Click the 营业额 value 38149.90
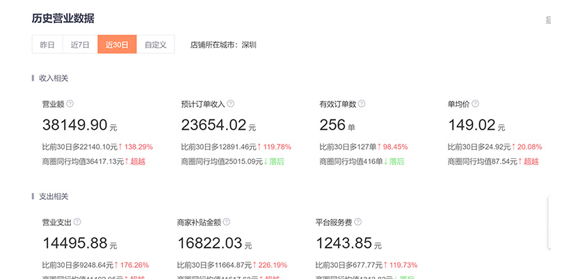Screen dimensions: 573x279 [74, 126]
